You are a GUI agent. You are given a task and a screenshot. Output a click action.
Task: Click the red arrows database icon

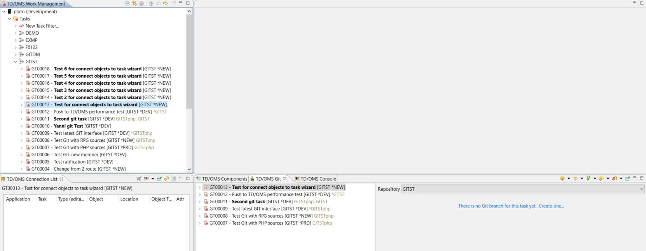[614, 178]
